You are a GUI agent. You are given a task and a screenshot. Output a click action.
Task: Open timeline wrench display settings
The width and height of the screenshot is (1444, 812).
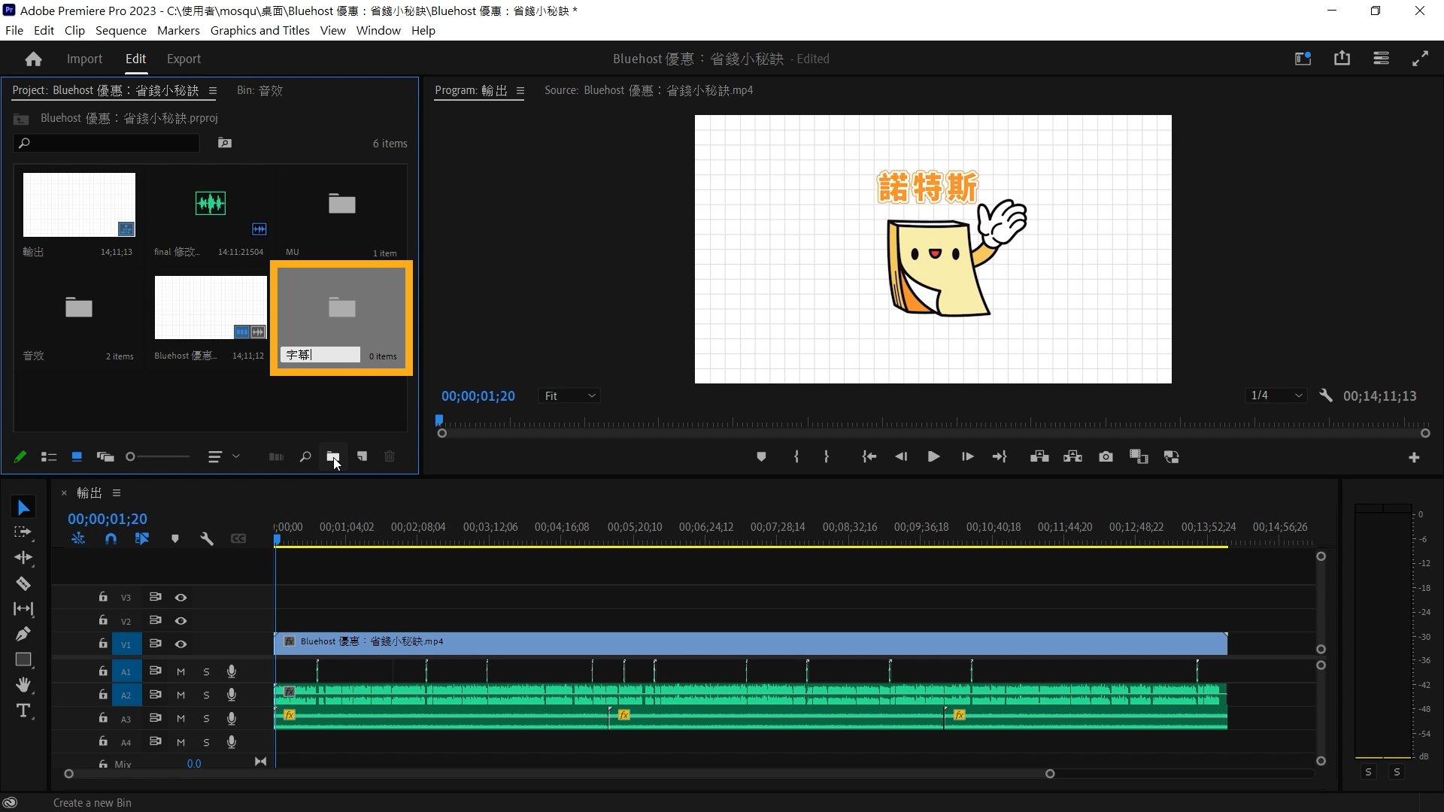coord(207,538)
